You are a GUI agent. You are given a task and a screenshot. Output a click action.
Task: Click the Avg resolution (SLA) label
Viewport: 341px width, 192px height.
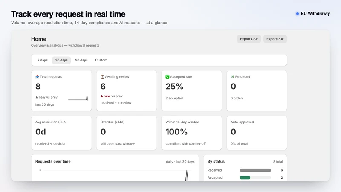pyautogui.click(x=51, y=122)
